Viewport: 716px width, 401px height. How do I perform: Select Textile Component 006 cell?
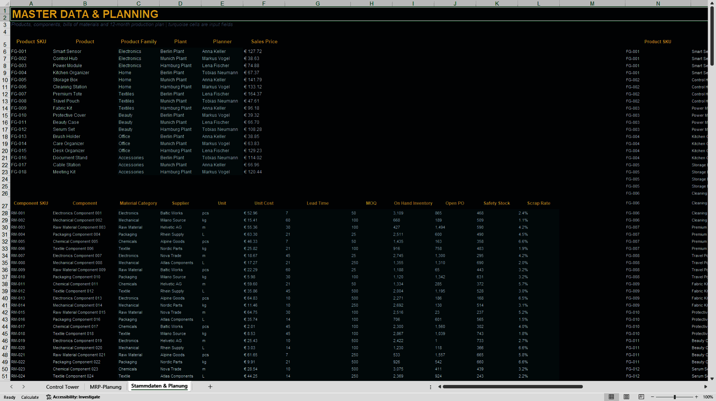85,249
